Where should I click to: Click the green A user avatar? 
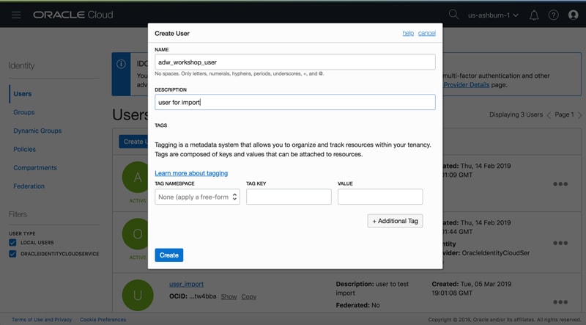[x=137, y=177]
